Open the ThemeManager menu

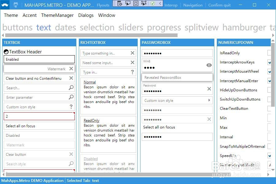point(57,15)
